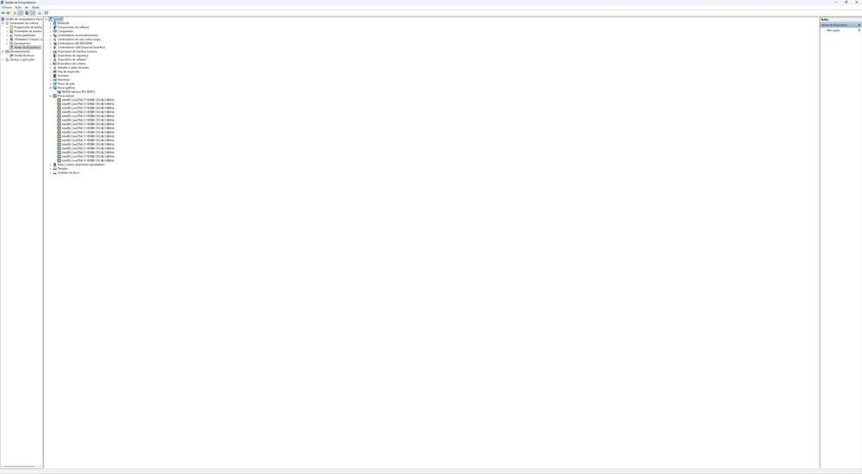Click the Teclados keyboard icon
Image resolution: width=862 pixels, height=474 pixels.
(54, 169)
